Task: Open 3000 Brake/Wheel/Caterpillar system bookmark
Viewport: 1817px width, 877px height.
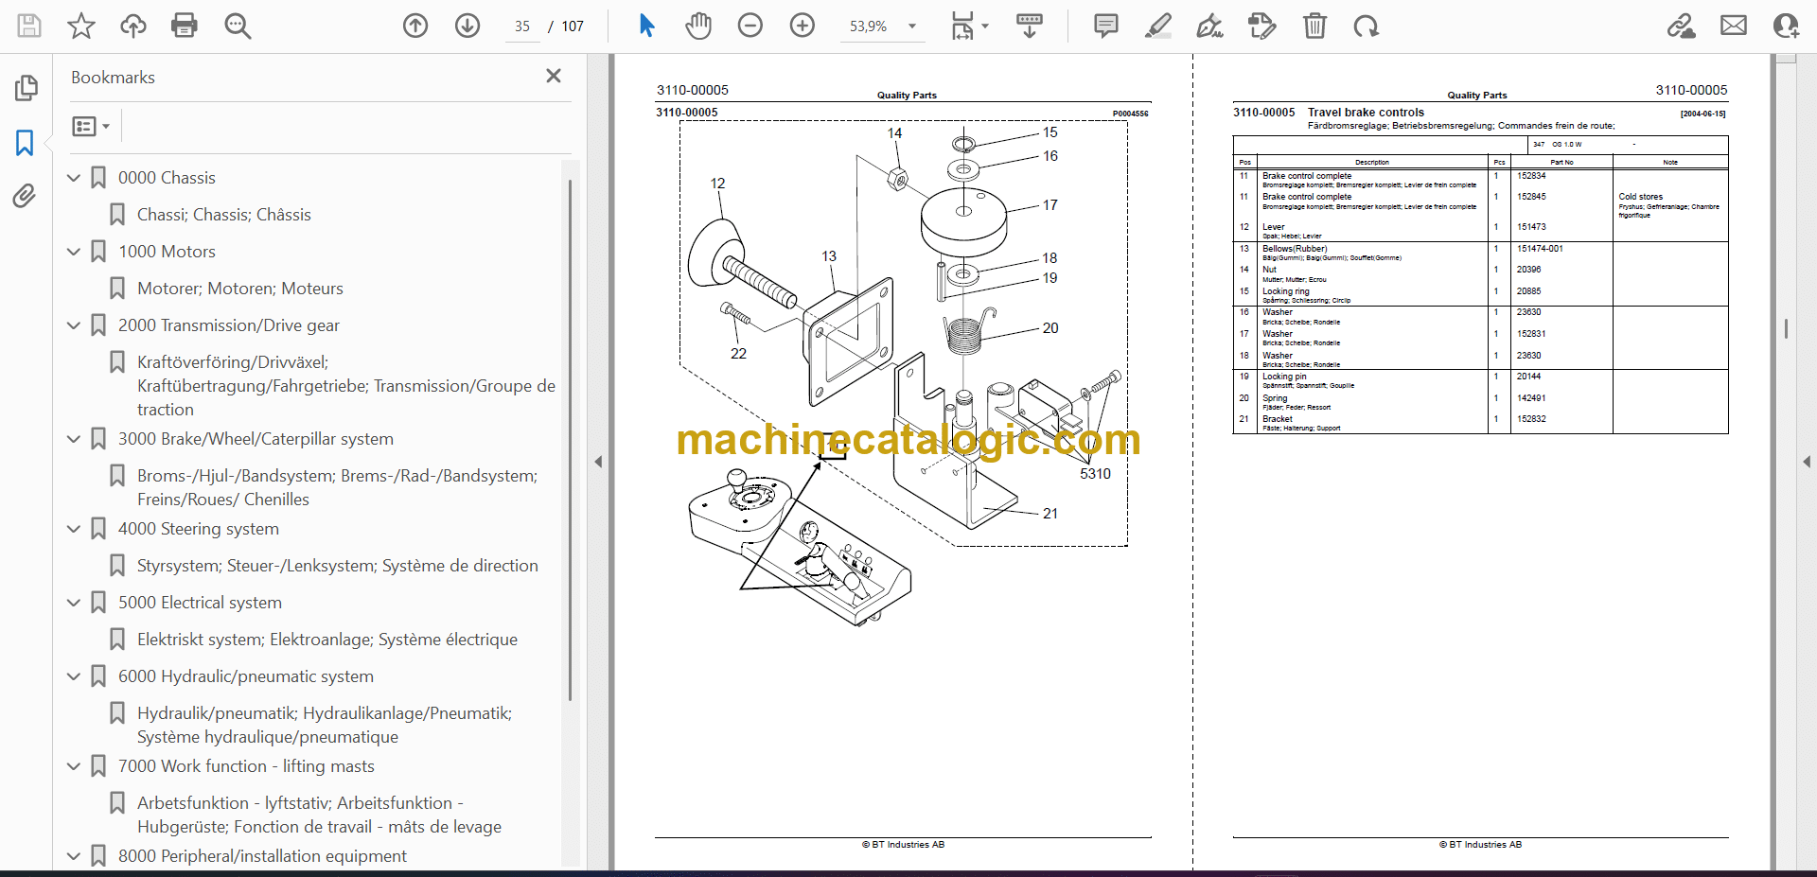Action: [256, 439]
